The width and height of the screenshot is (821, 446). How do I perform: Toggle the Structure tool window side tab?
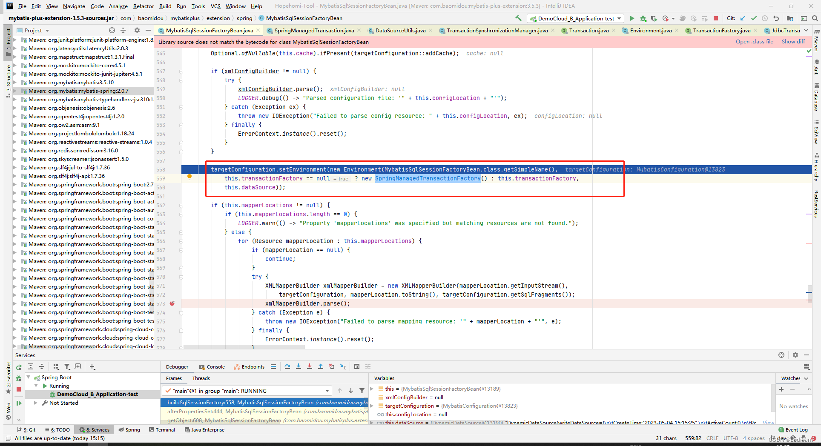pyautogui.click(x=8, y=81)
